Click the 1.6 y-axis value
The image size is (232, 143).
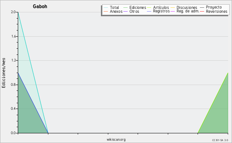pos(13,36)
